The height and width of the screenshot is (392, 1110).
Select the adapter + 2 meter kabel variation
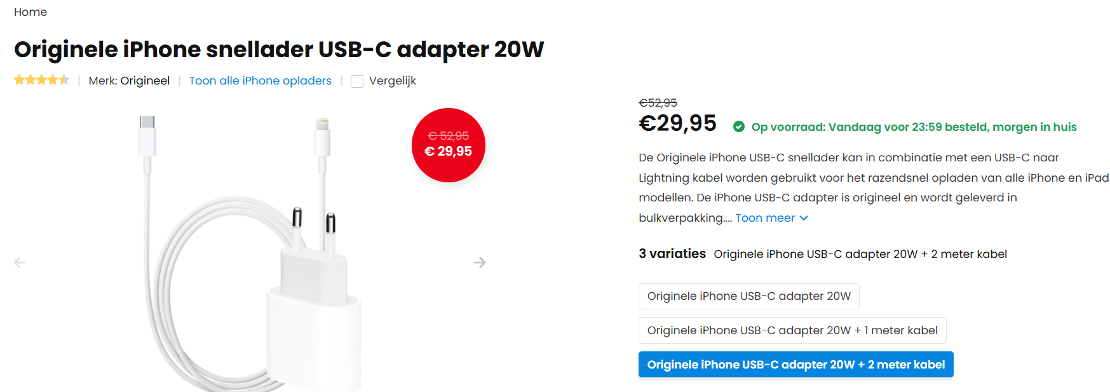tap(795, 365)
